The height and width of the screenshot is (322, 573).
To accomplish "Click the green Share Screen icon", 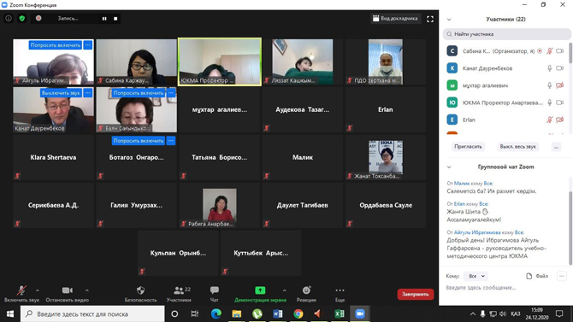I will tap(260, 290).
